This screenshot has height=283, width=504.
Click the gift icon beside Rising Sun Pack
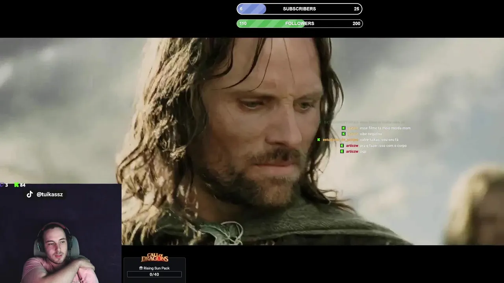(141, 268)
